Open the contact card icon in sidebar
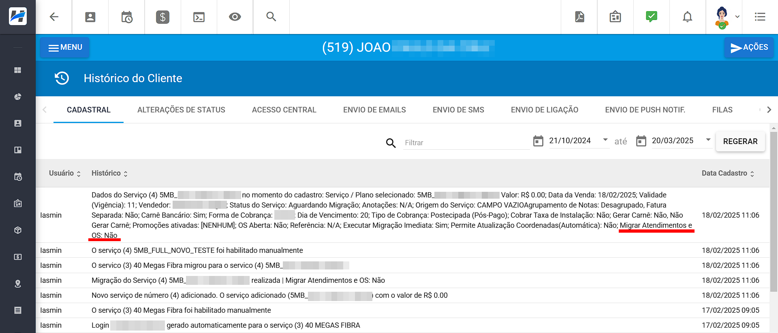This screenshot has height=333, width=778. coord(18,123)
